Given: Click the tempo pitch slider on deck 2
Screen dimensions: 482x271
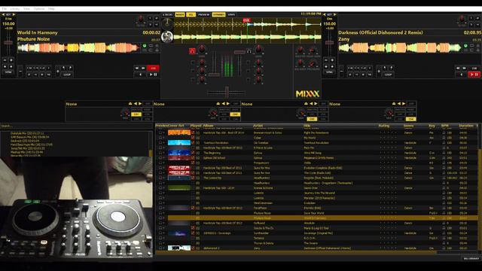Looking at the screenshot, I should click(330, 42).
